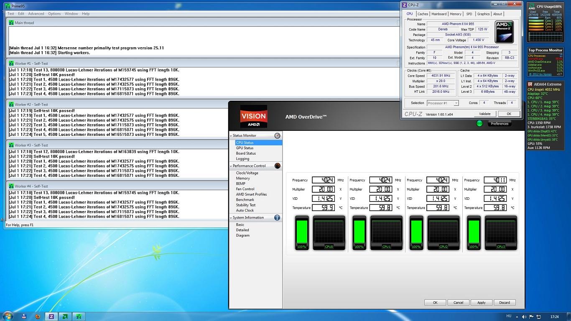Open the Advanced menu in Prime95

(x=36, y=14)
